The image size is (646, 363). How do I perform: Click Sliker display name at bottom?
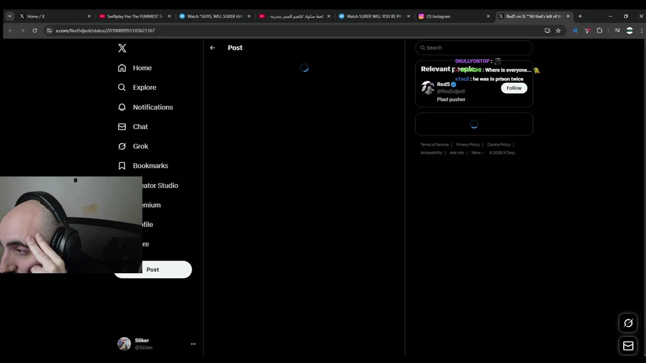[142, 340]
